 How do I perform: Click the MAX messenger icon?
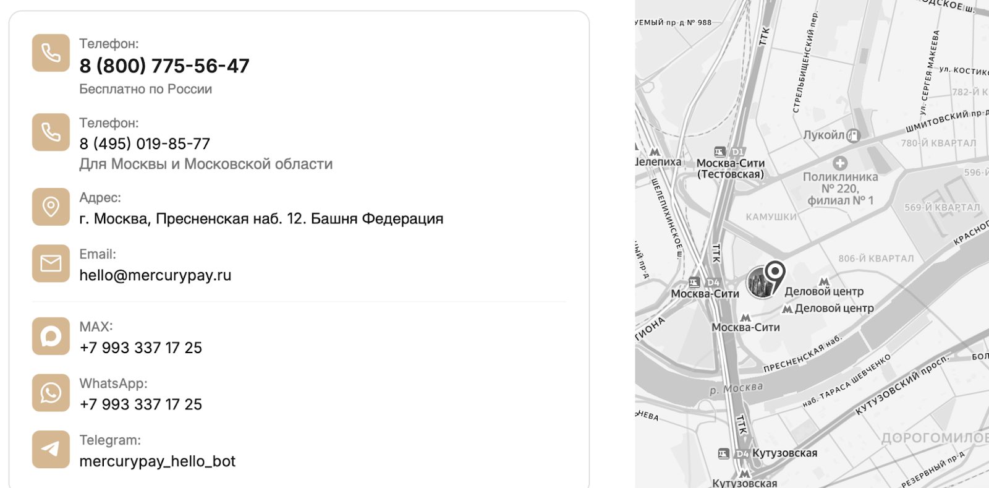click(x=51, y=336)
